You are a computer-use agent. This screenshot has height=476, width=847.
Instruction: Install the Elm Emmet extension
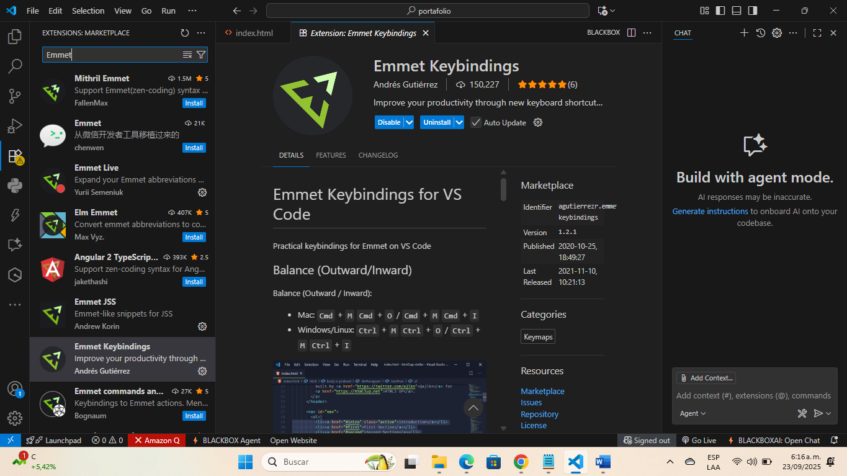pyautogui.click(x=194, y=237)
